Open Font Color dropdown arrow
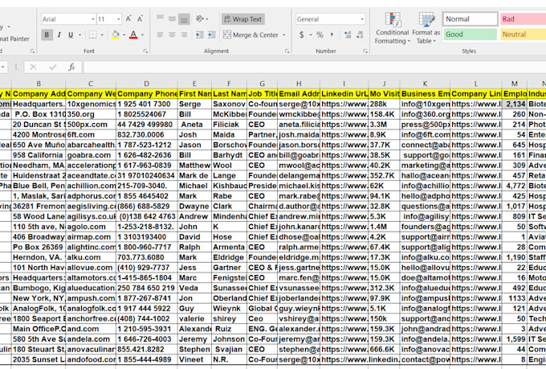Viewport: 546px width, 369px height. coord(142,35)
